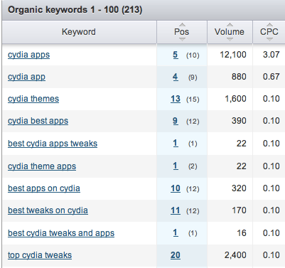Click the Pos column header label

click(x=182, y=32)
